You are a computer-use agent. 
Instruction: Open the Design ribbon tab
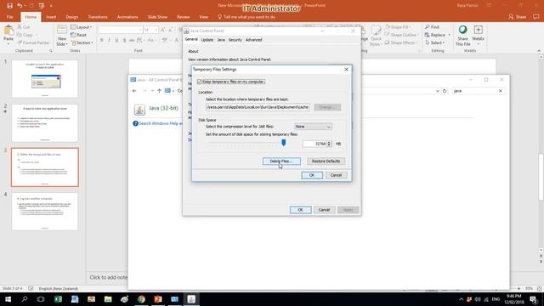pyautogui.click(x=71, y=17)
